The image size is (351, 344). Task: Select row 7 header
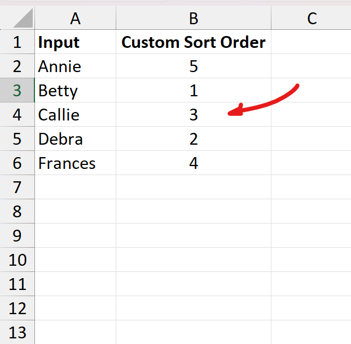pyautogui.click(x=17, y=187)
